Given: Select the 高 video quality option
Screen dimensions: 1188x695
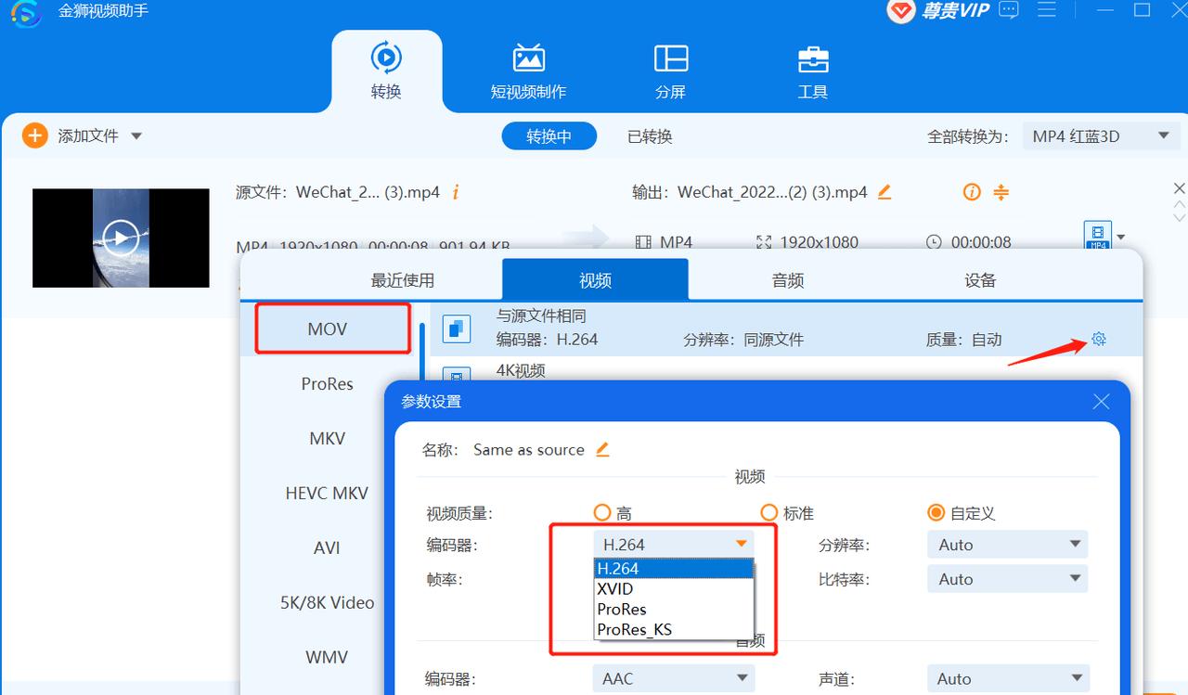Looking at the screenshot, I should [x=600, y=512].
